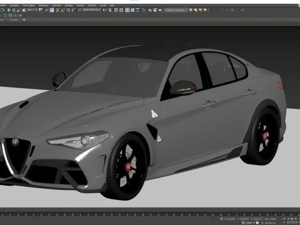Viewport: 300px width, 225px height.
Task: Switch to the Populate ribbon tab
Action: (14, 20)
